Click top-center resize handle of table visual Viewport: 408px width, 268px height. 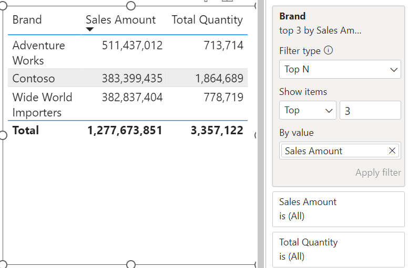[131, 6]
